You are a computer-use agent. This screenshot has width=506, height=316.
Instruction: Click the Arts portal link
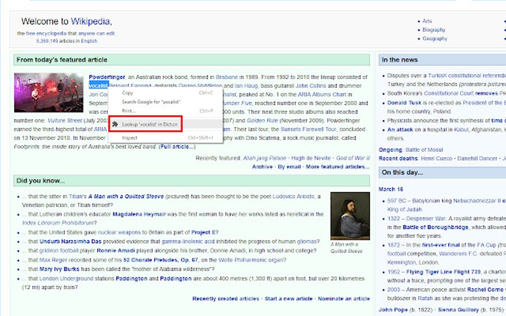[x=427, y=21]
